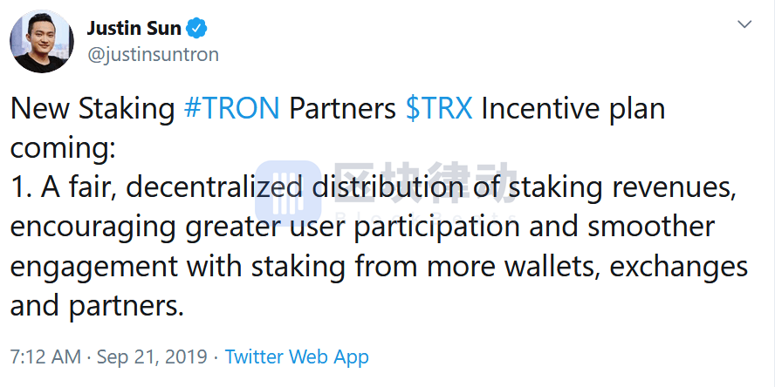Image resolution: width=775 pixels, height=387 pixels.
Task: Select the "Incentive plan" text
Action: point(573,110)
